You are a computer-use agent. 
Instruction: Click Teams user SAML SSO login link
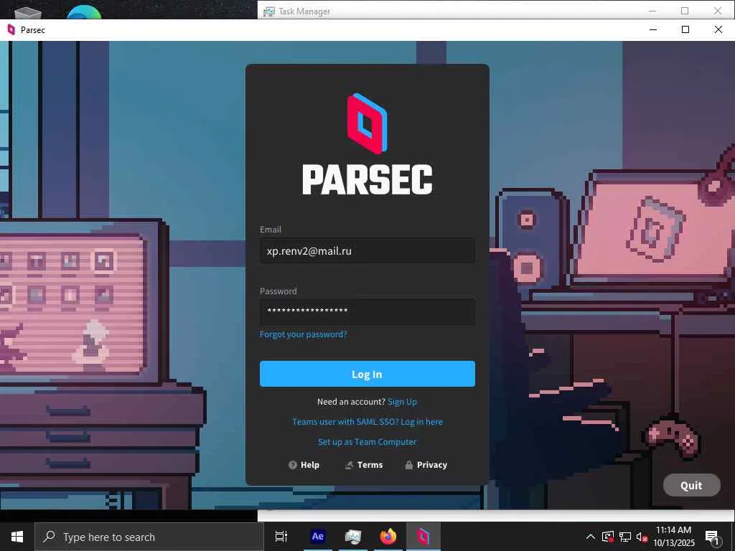pos(367,422)
